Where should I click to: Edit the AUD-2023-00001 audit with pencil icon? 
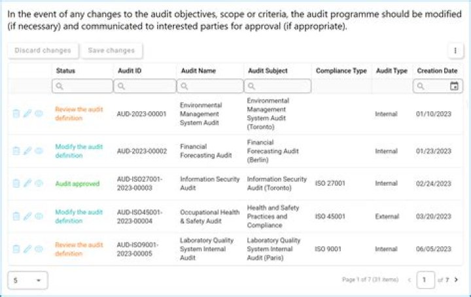coord(27,114)
